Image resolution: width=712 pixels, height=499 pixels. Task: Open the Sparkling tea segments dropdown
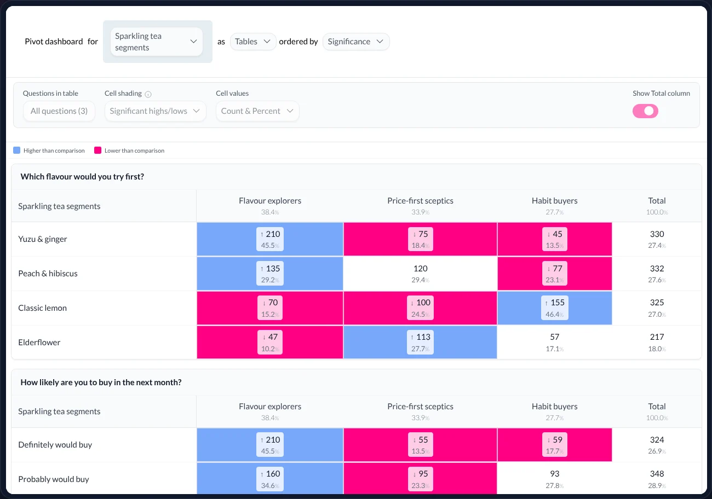[x=157, y=42]
